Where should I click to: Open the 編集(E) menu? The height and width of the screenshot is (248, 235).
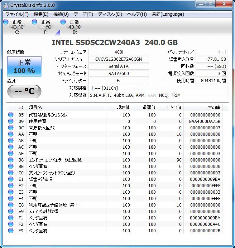[41, 14]
